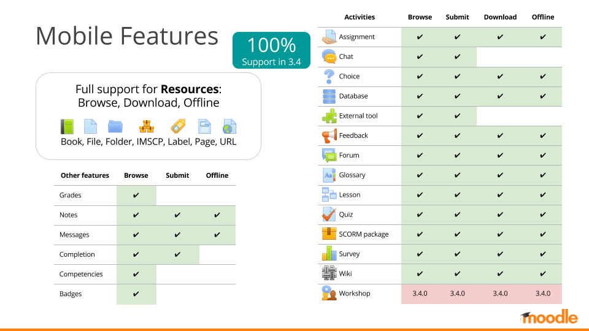Select the Folder resource icon
Screen dimensions: 589x331
[x=115, y=126]
